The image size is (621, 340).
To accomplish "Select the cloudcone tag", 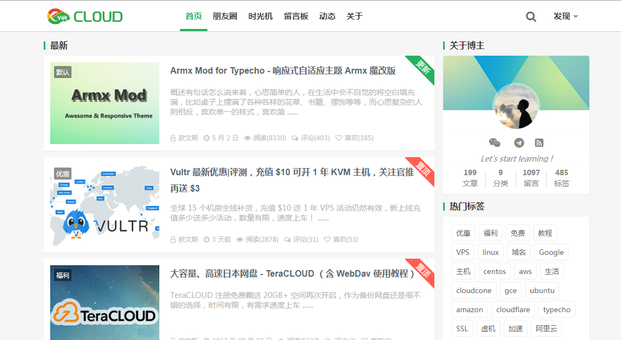I will (474, 290).
